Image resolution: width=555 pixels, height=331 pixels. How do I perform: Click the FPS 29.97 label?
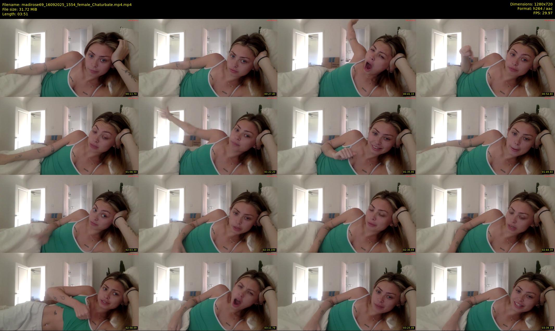point(543,13)
